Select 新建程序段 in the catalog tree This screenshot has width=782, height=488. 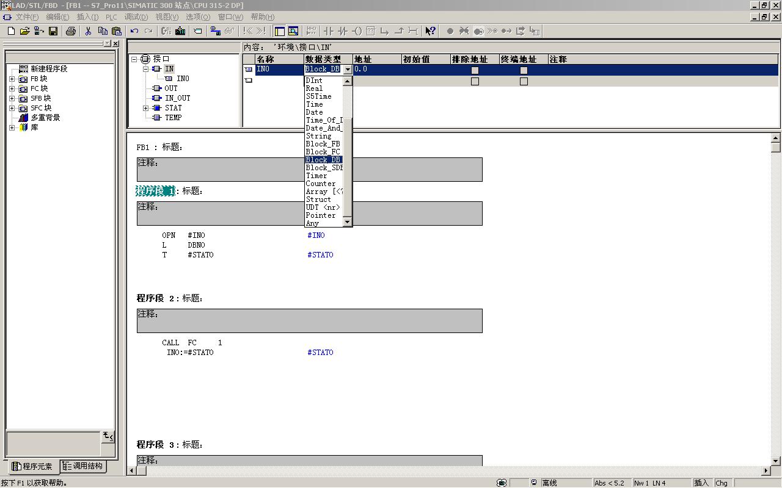pos(49,69)
